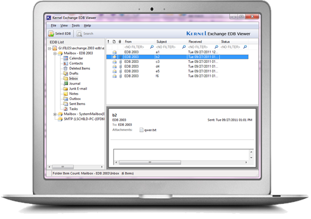Open the File menu

(54, 25)
